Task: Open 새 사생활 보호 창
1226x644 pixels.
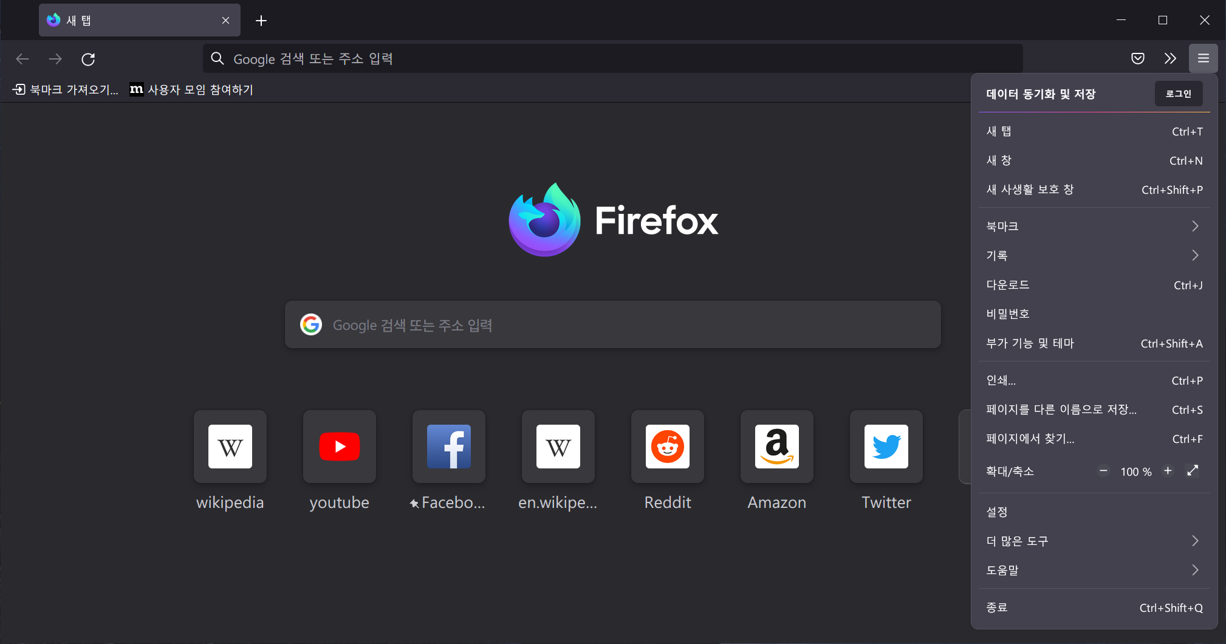Action: (x=1094, y=190)
